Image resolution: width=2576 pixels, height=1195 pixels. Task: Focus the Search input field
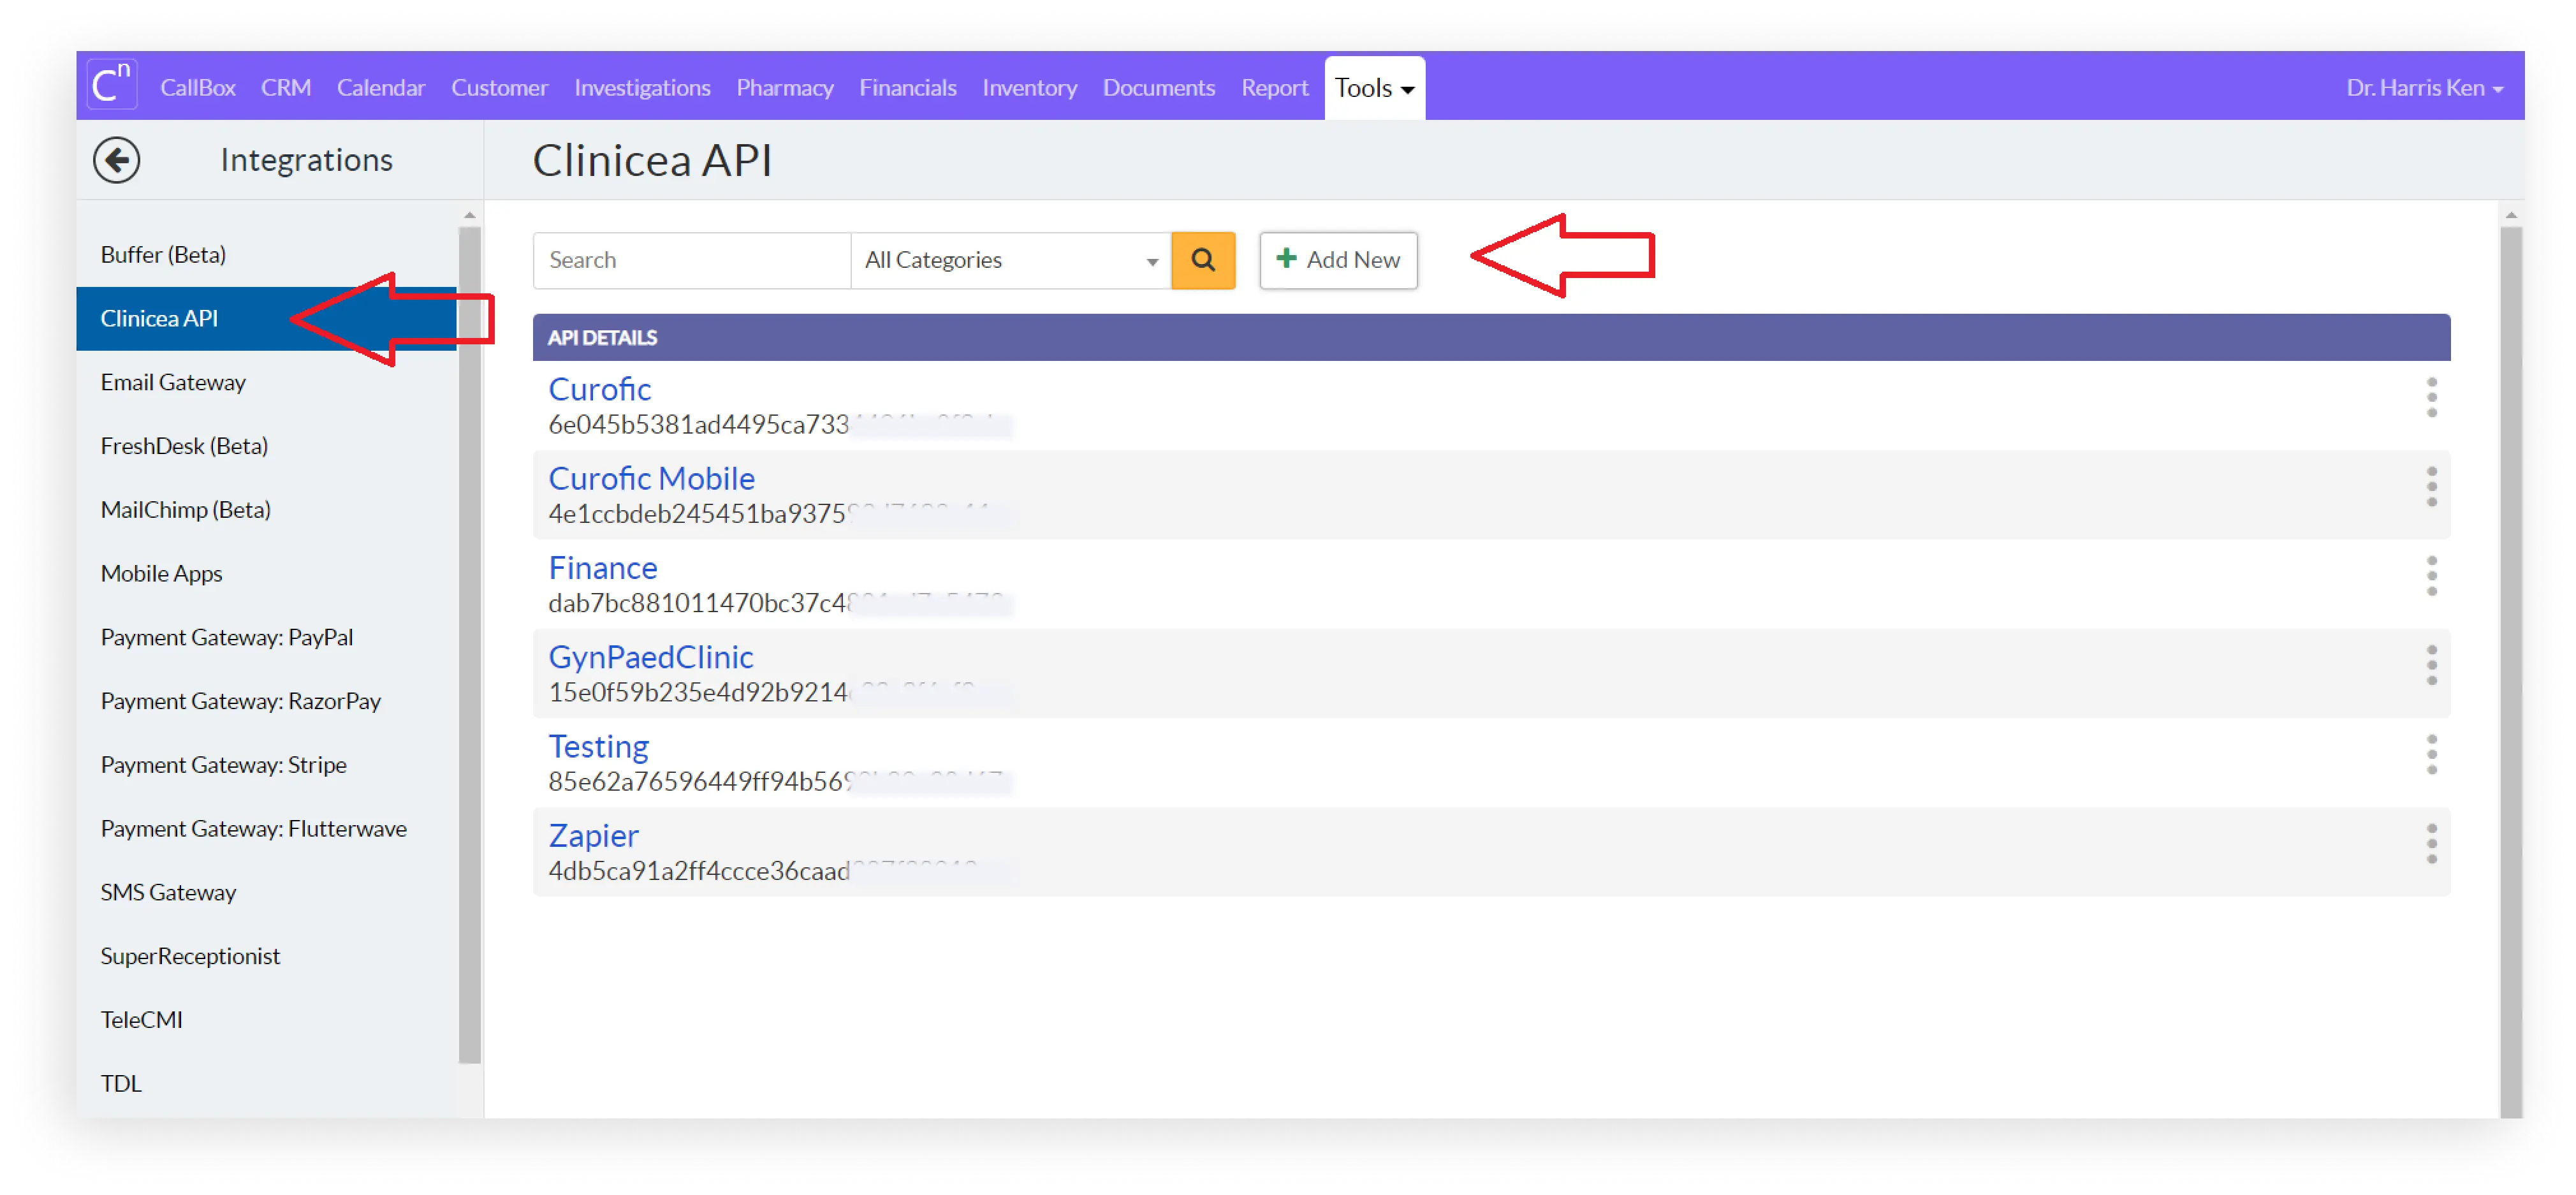692,260
